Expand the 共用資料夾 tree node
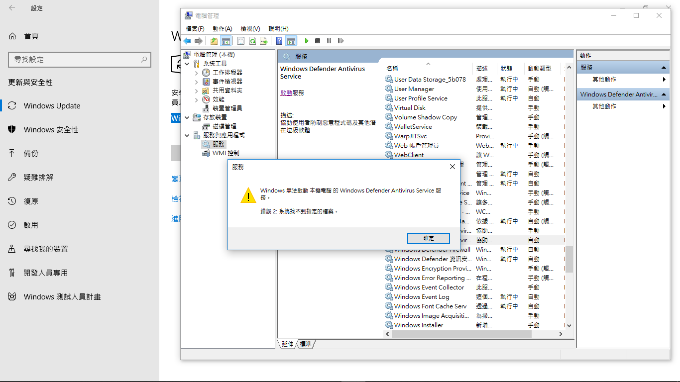Screen dimensions: 680x382 197,91
